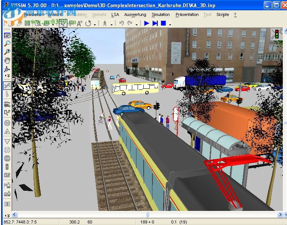Run simulation single step
Screen dimensions: 287x225
(x=155, y=23)
